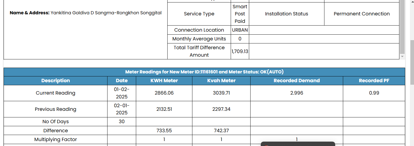Click the Installation Status cell
414x146 pixels.
coord(287,14)
